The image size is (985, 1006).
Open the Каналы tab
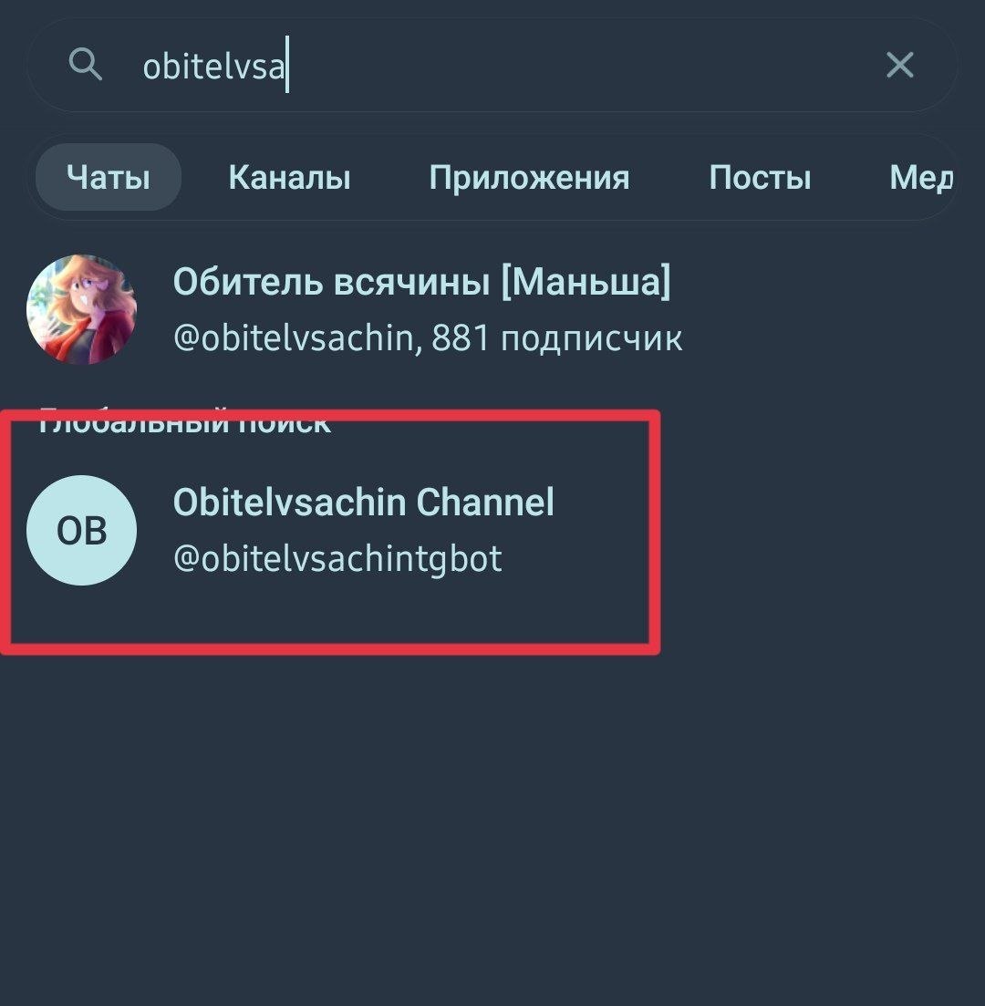[289, 177]
